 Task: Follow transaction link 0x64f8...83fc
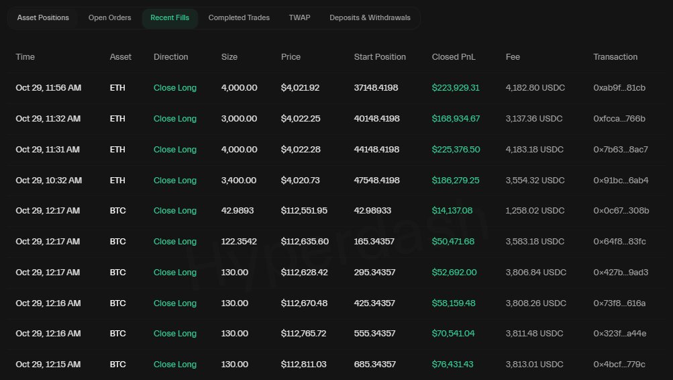[x=619, y=242]
